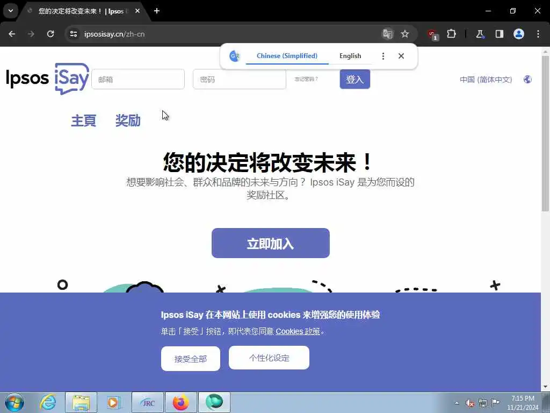Focus the 密码 password field

point(239,80)
